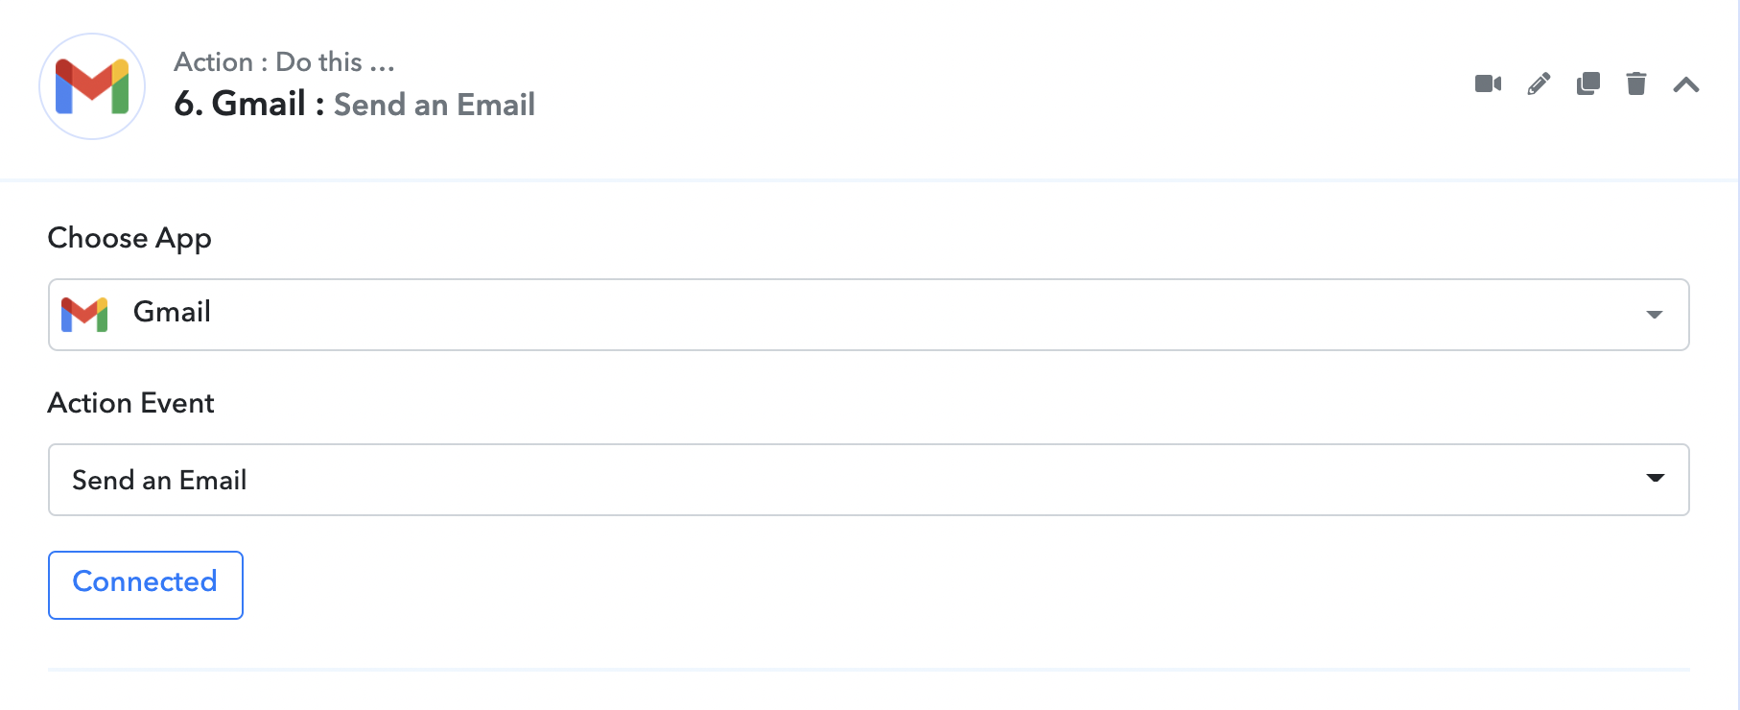Click the "Action Event" label
This screenshot has height=710, width=1740.
[130, 403]
